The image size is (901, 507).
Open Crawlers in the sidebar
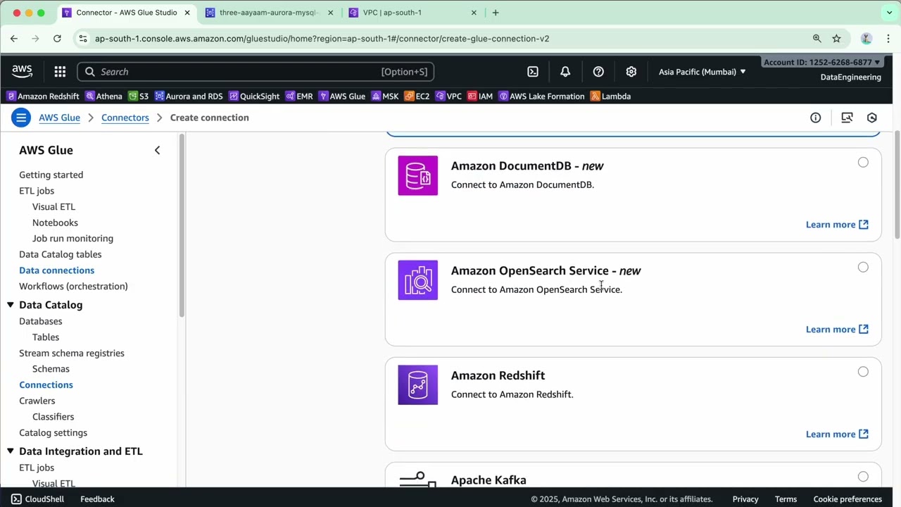pos(37,401)
